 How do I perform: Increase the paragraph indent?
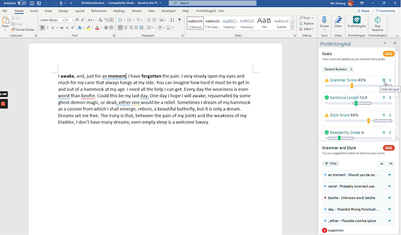point(154,20)
